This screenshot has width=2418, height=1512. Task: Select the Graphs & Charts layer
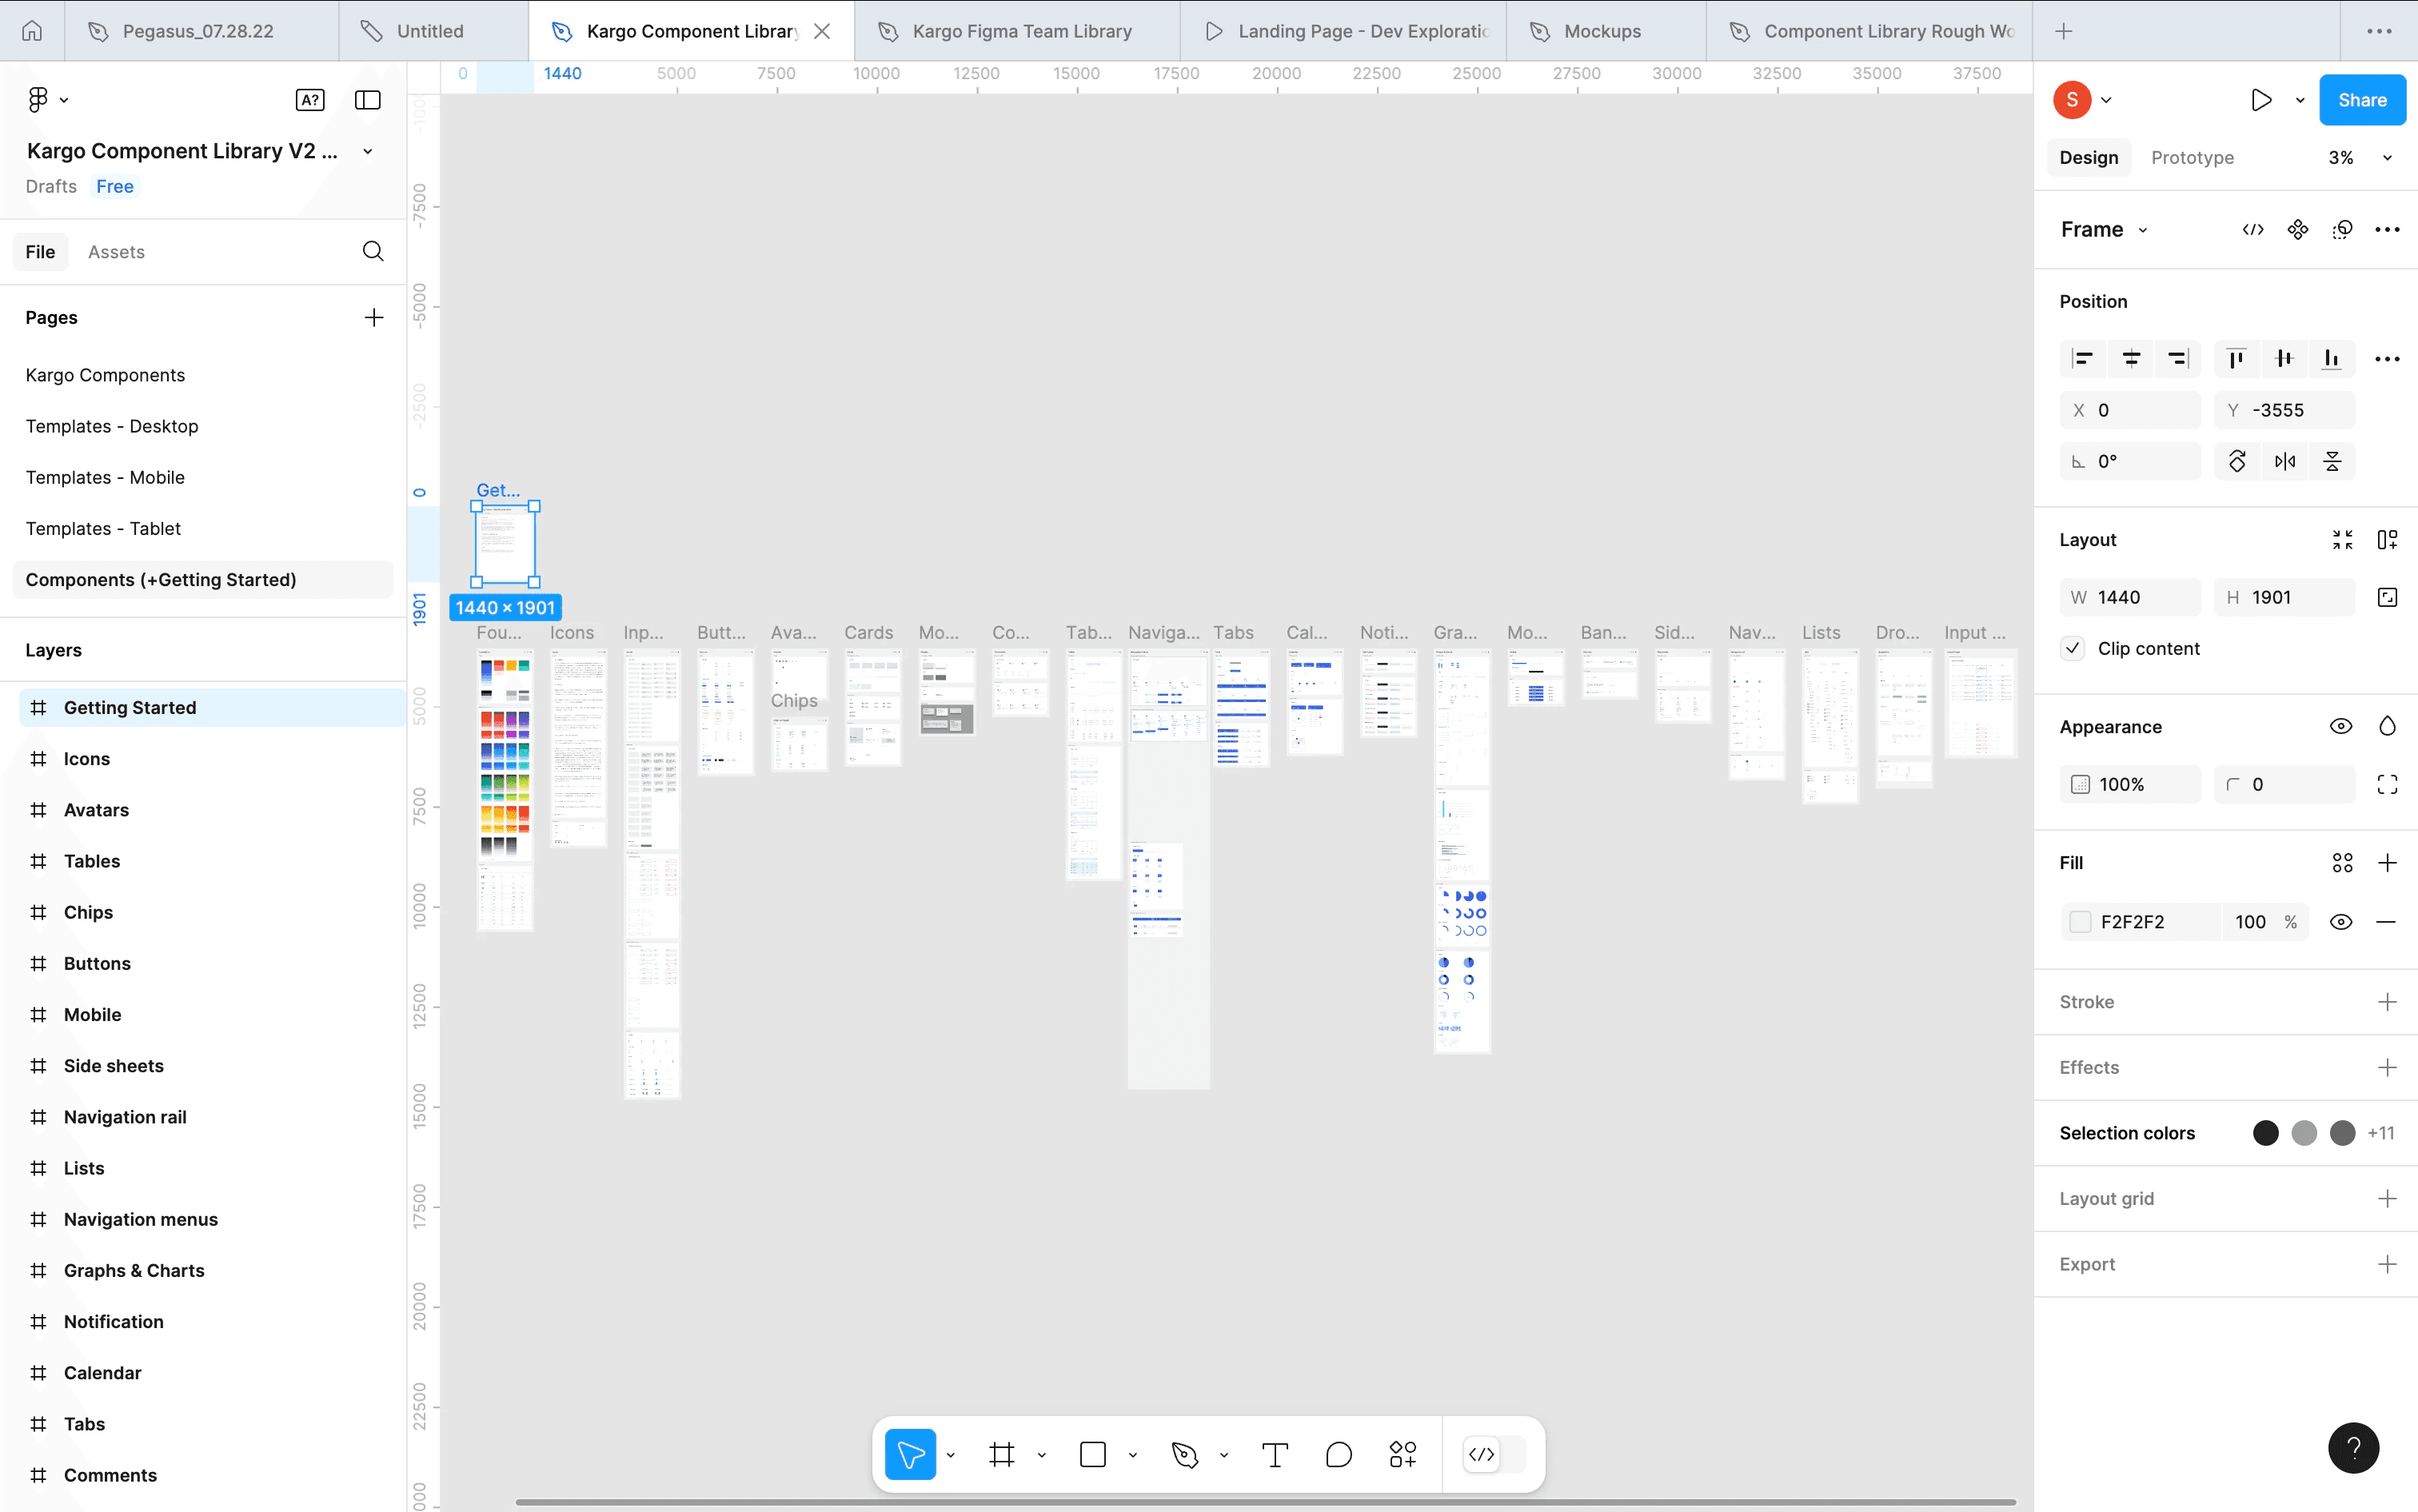pyautogui.click(x=134, y=1270)
